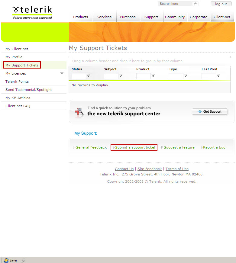Click the Get Support button
The image size is (236, 263).
(210, 111)
